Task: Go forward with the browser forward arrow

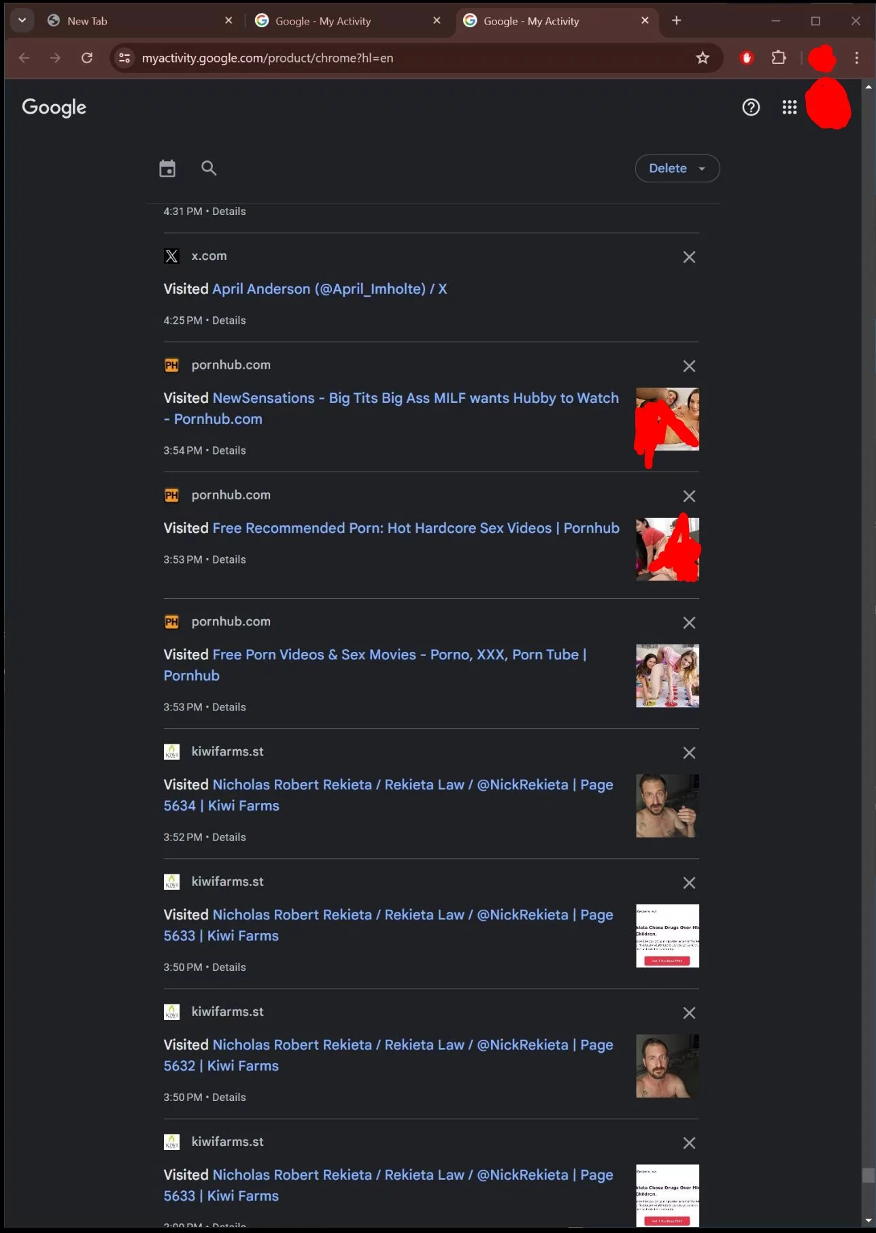Action: [x=55, y=58]
